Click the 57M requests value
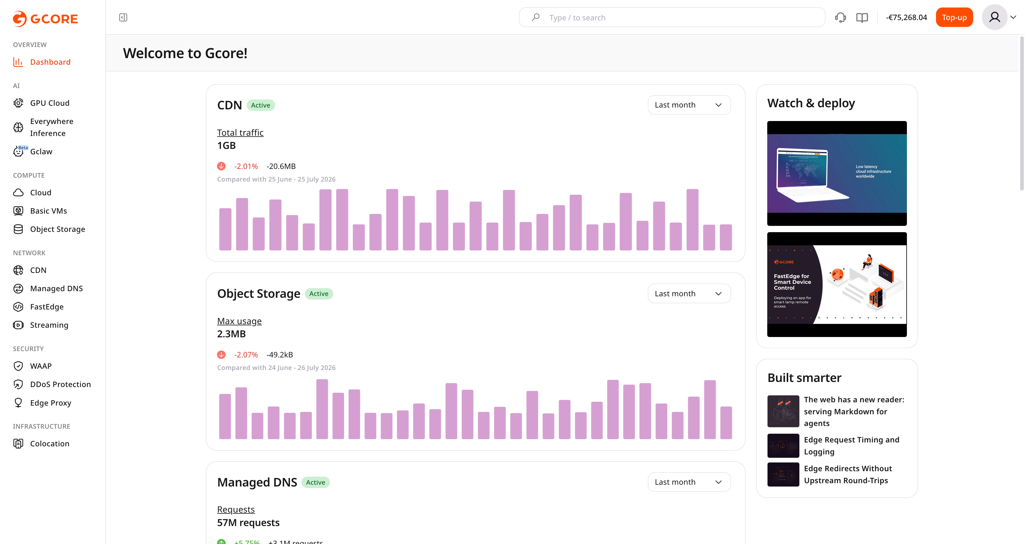The image size is (1025, 544). click(248, 522)
